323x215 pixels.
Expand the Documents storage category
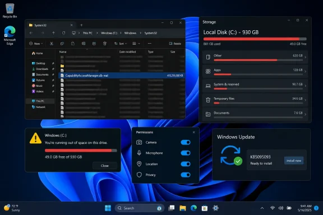(x=255, y=114)
